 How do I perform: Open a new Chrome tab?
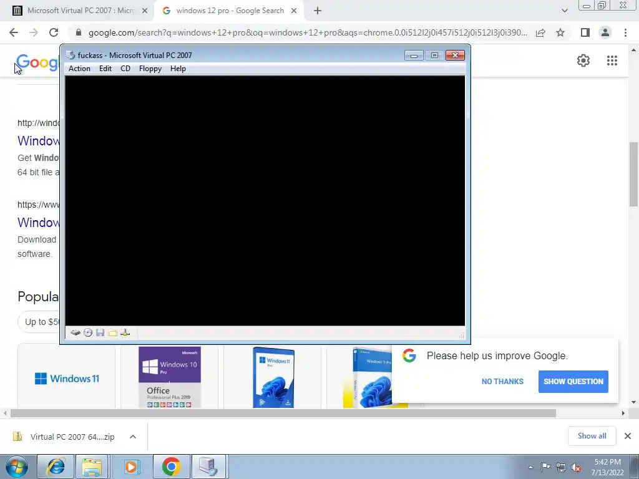[x=318, y=11]
